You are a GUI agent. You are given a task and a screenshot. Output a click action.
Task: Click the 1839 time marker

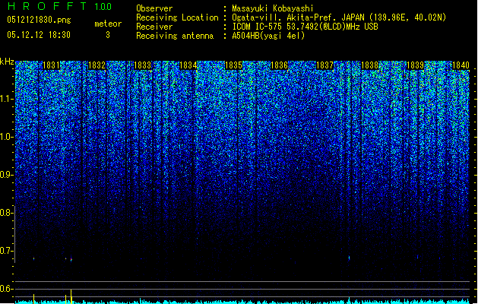(x=416, y=65)
